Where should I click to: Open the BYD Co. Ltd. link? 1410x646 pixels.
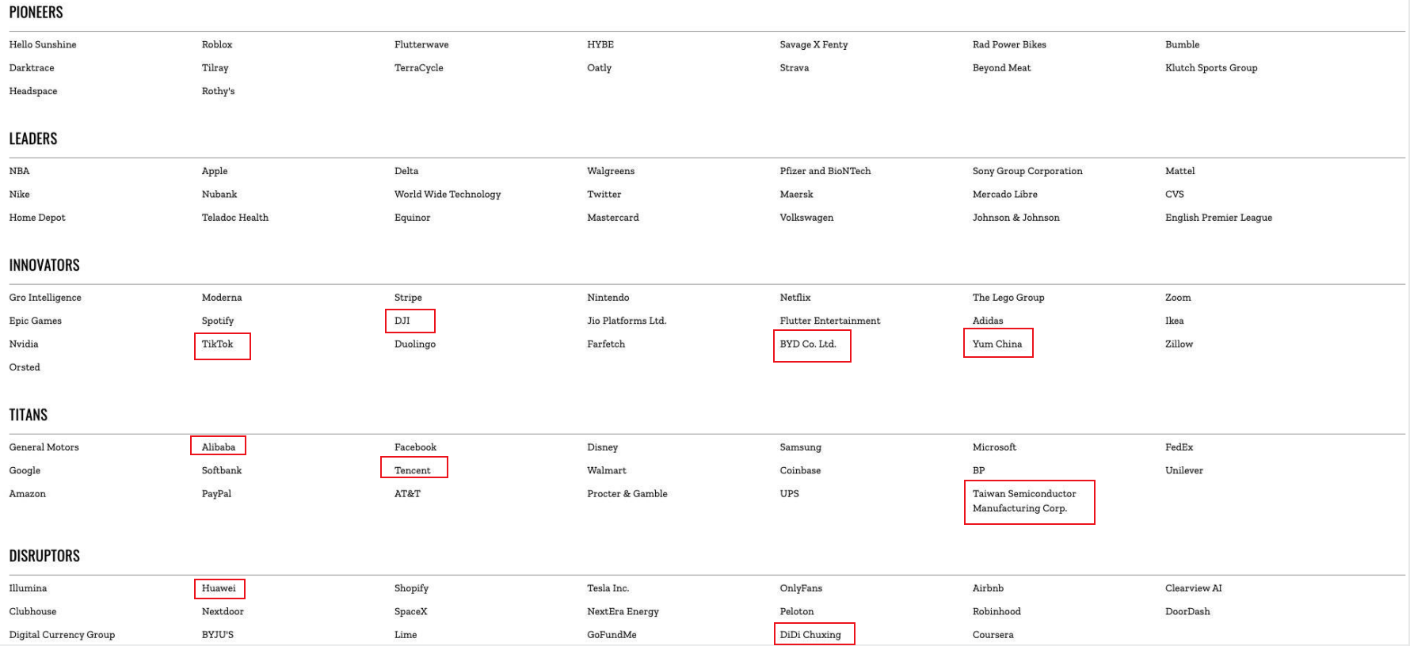point(808,344)
